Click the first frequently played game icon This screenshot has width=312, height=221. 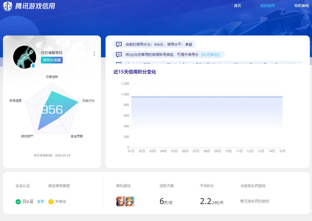click(120, 201)
